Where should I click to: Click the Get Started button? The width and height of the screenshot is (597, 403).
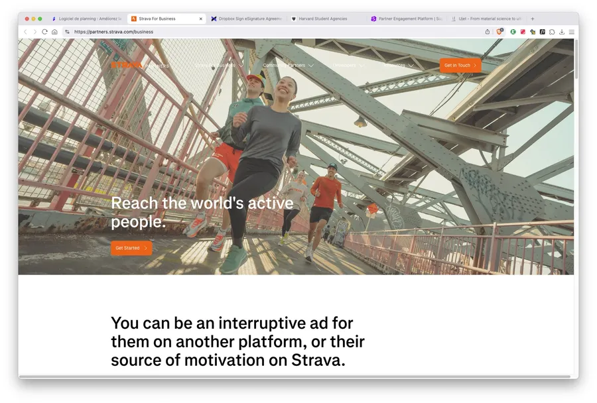pyautogui.click(x=131, y=248)
